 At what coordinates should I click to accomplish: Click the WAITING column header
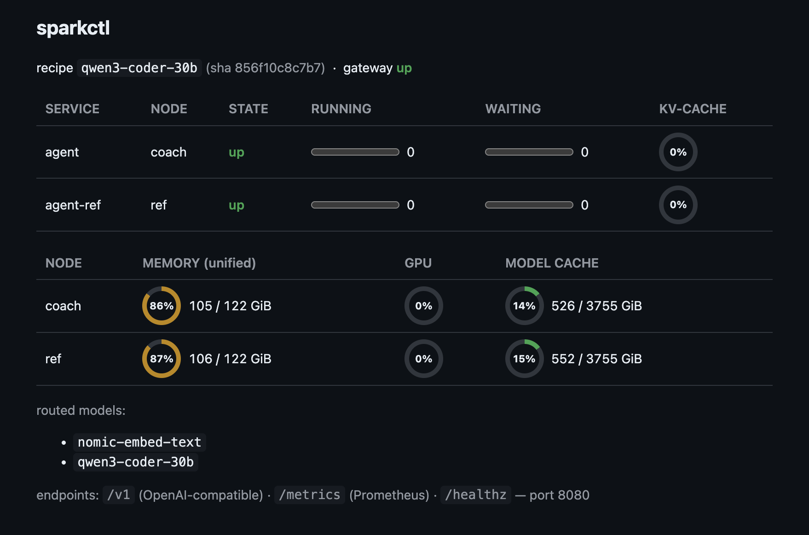513,109
